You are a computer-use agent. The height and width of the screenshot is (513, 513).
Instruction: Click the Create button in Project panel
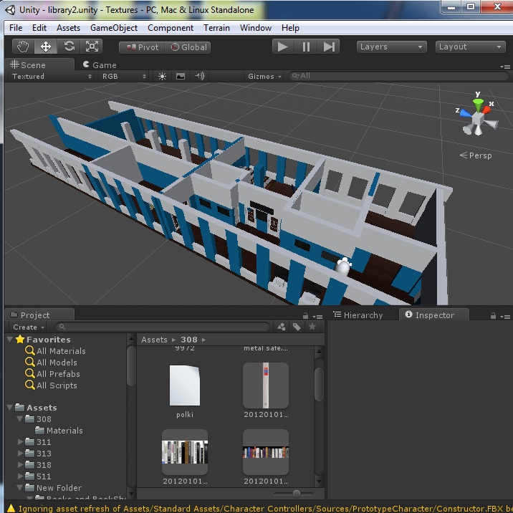(28, 327)
